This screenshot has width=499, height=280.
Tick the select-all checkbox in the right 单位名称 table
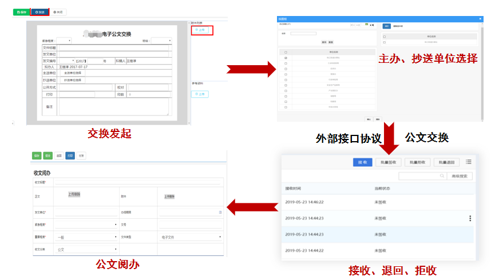pos(385,37)
